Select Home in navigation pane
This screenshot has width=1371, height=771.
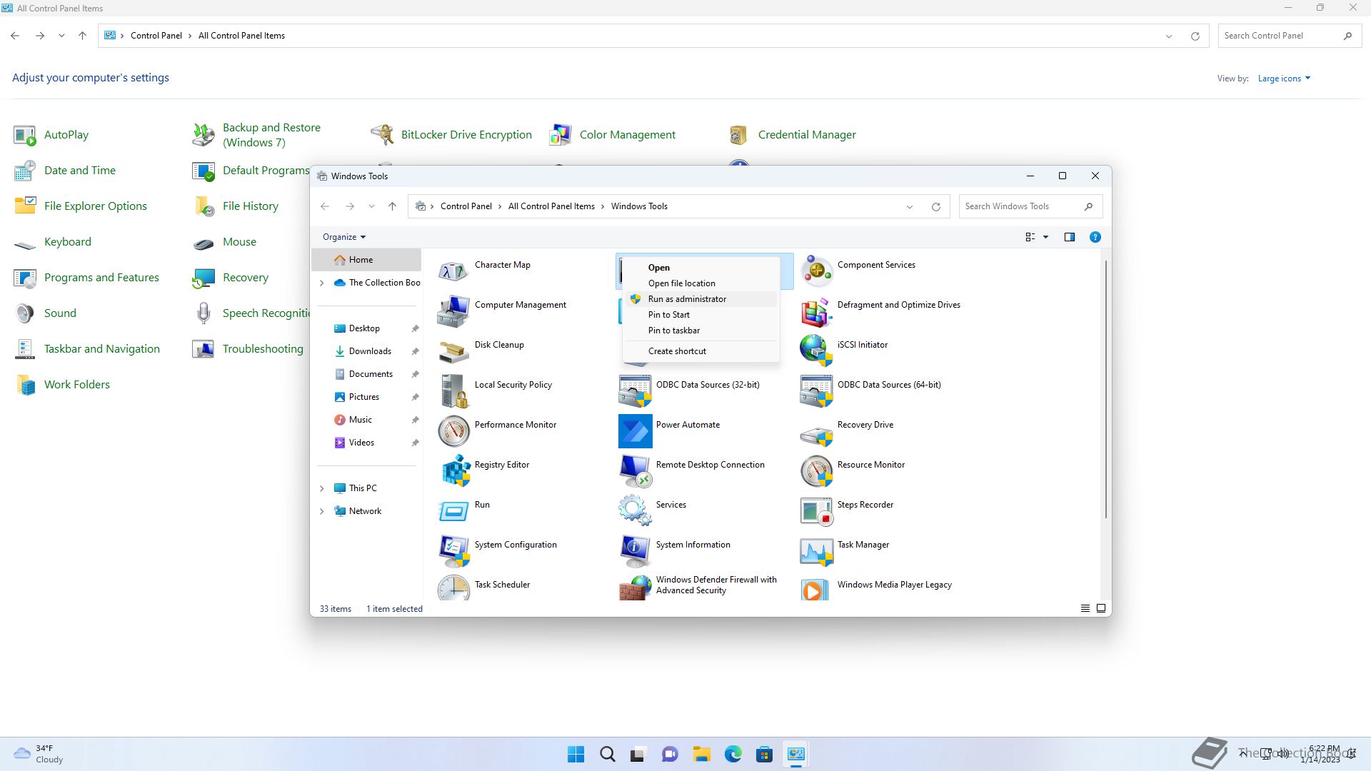(366, 260)
